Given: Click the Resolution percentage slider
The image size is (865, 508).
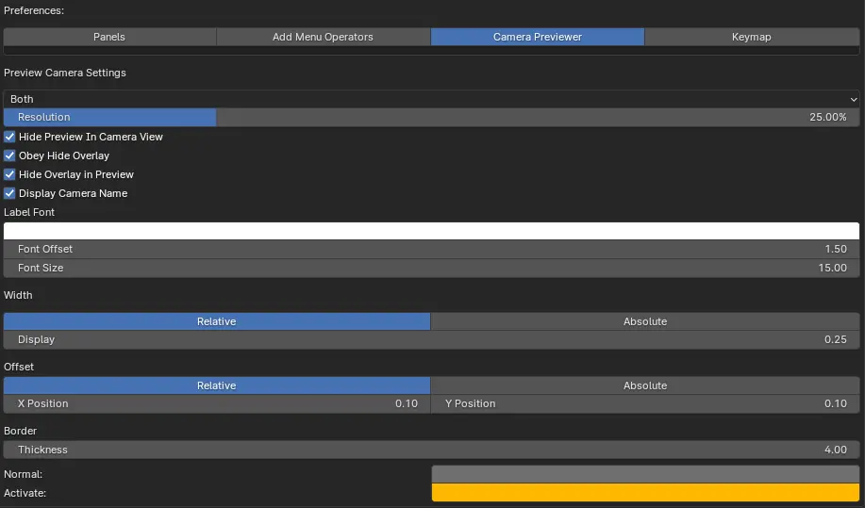Looking at the screenshot, I should [x=431, y=117].
